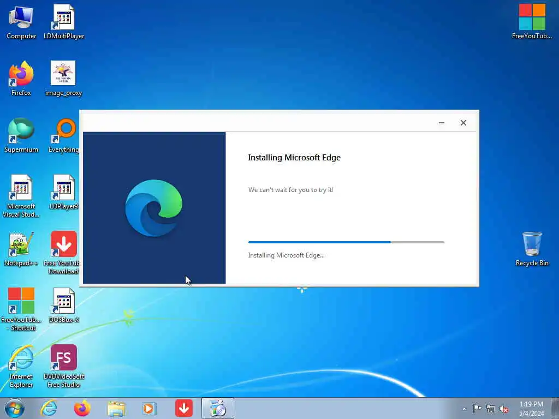Click the installation progress bar
The height and width of the screenshot is (419, 559).
[346, 242]
